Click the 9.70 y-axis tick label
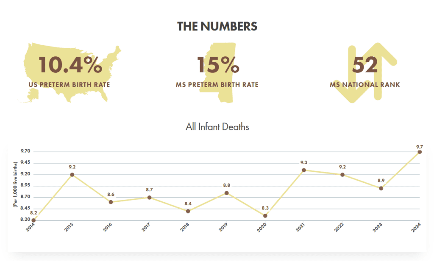The width and height of the screenshot is (434, 264). click(x=24, y=151)
